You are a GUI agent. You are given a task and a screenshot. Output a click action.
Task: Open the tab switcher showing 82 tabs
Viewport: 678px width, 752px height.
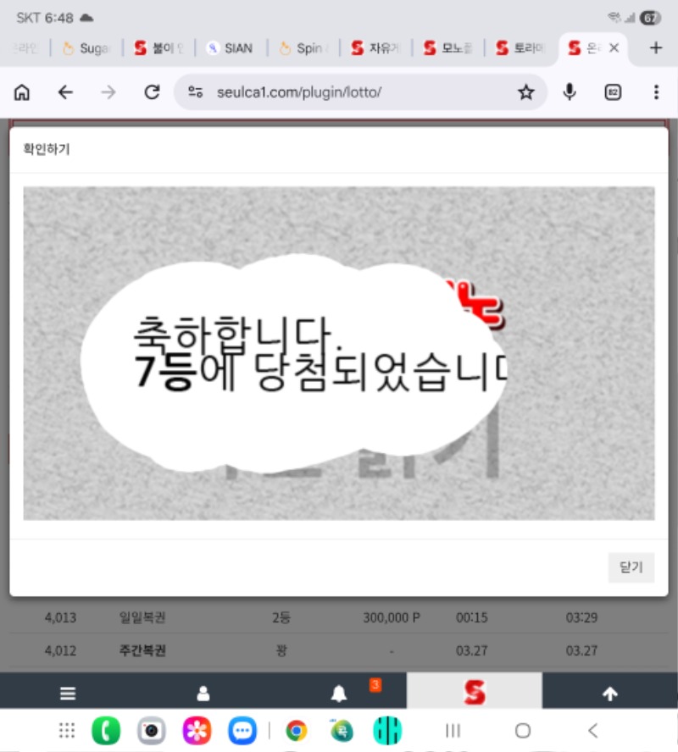pyautogui.click(x=613, y=92)
